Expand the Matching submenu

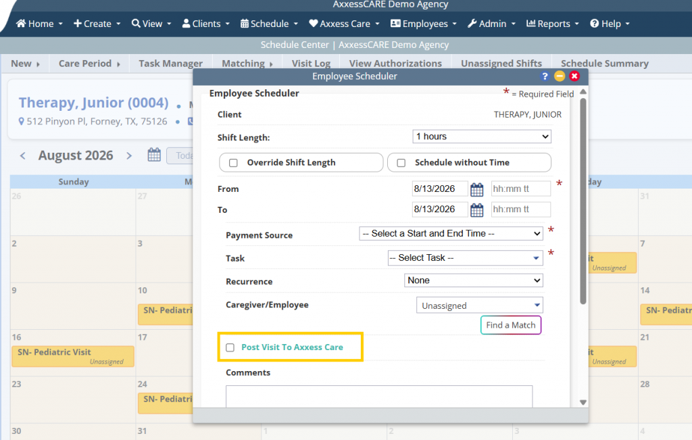(247, 64)
